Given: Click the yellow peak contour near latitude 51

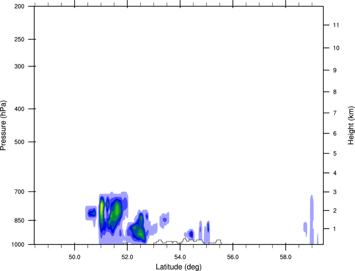Looking at the screenshot, I should click(x=101, y=207).
